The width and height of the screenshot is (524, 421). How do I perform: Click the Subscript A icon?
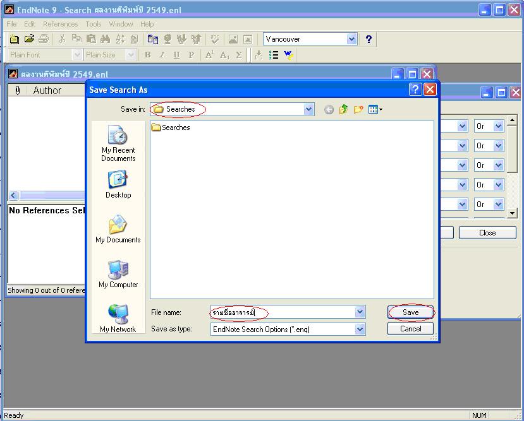pyautogui.click(x=224, y=55)
